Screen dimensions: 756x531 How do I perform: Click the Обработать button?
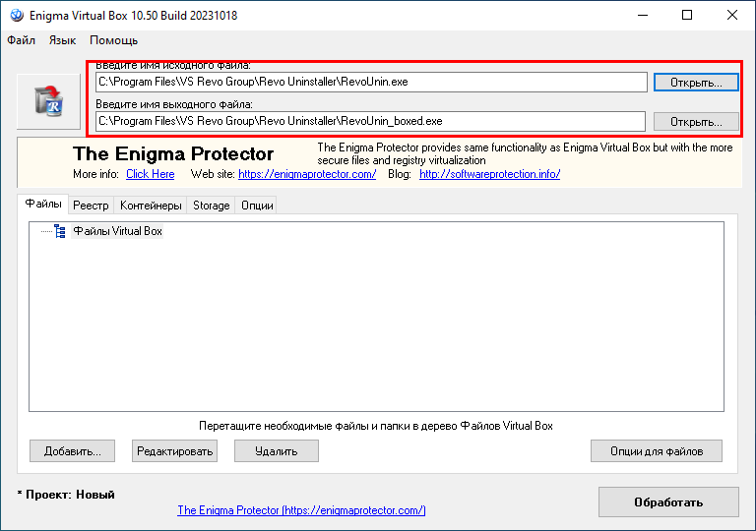668,502
